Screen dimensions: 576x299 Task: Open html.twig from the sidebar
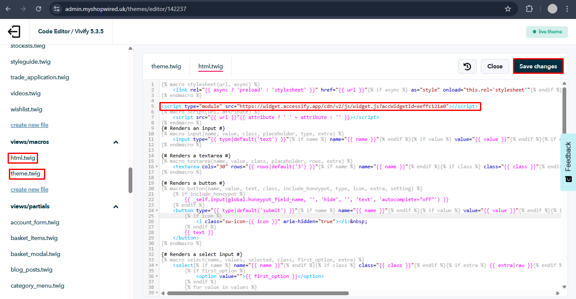coord(22,158)
